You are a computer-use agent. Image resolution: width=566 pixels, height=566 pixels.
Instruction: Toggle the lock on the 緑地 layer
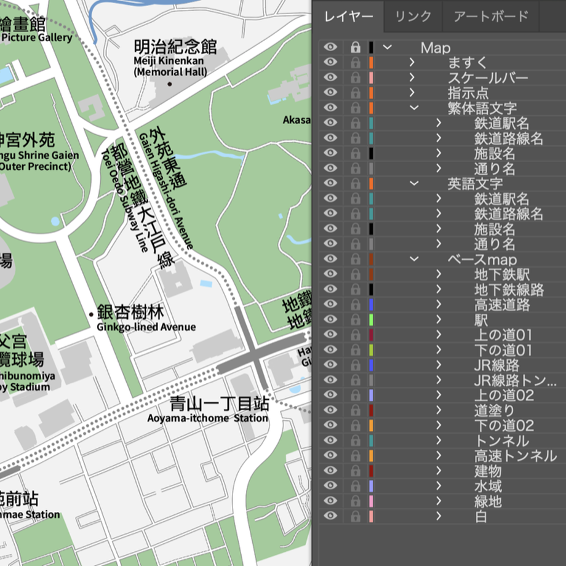click(355, 501)
